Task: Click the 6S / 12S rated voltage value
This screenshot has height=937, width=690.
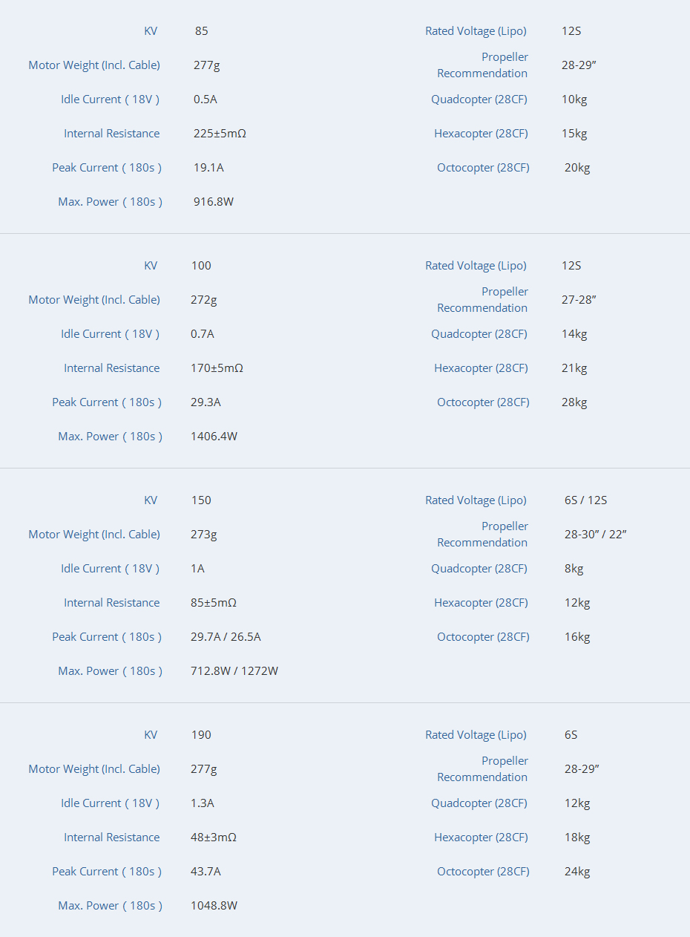Action: tap(585, 500)
